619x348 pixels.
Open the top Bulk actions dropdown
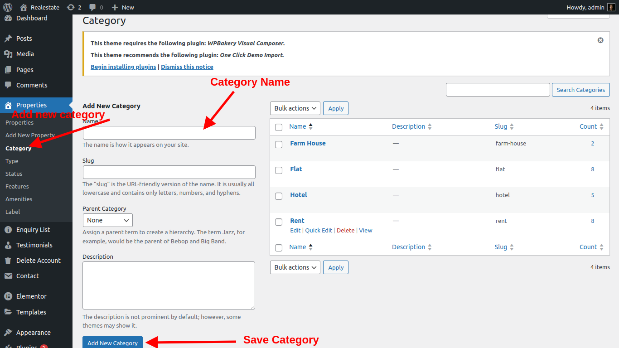(x=295, y=108)
